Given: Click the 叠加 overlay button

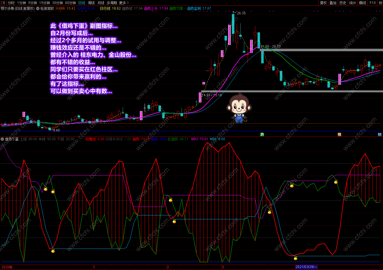Looking at the screenshot, I should click(x=333, y=3).
